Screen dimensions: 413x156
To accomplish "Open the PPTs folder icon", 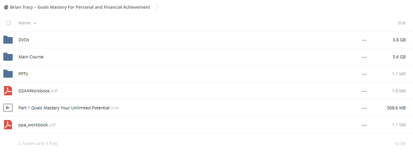I will click(x=8, y=74).
